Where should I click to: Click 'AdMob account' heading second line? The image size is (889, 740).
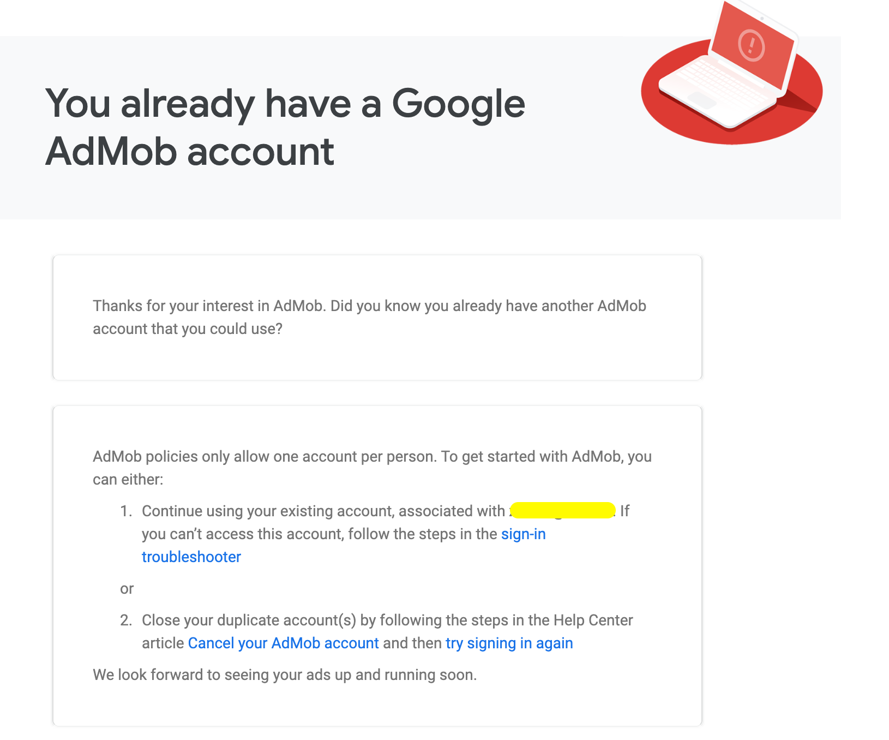click(190, 152)
